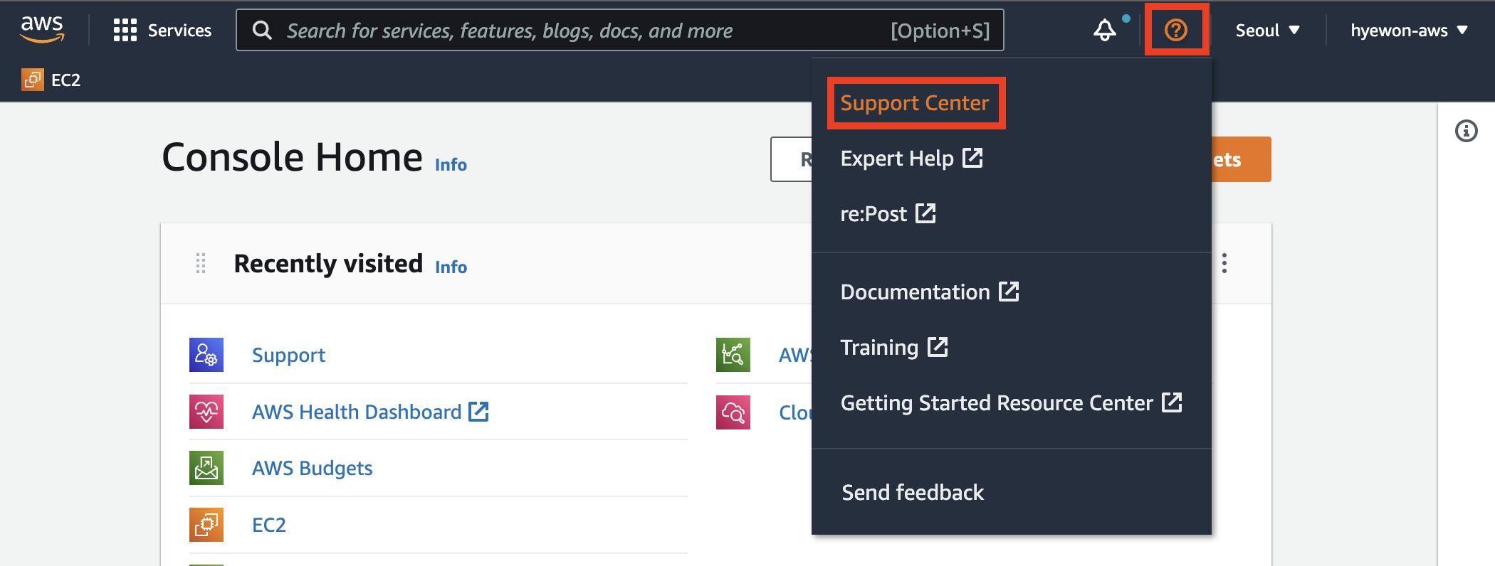This screenshot has height=566, width=1495.
Task: Click the green chart service icon
Action: tap(733, 355)
